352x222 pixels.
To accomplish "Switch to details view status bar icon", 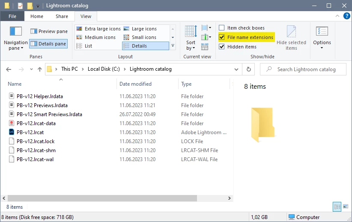I will [337, 207].
